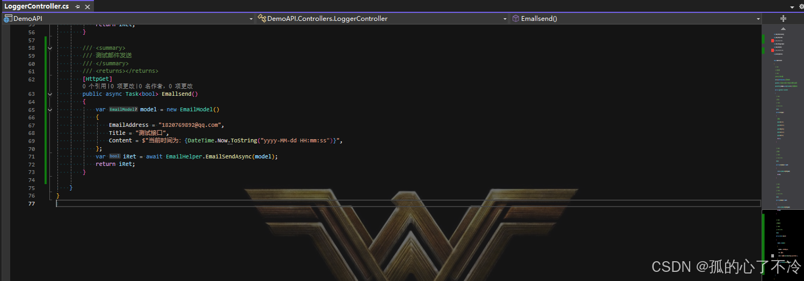Click the DateTime.Now.ToString call

tap(221, 141)
